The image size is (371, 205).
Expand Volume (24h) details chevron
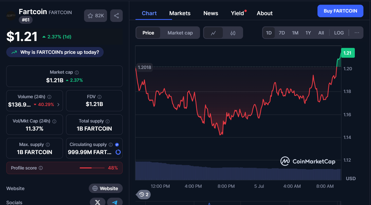point(58,105)
